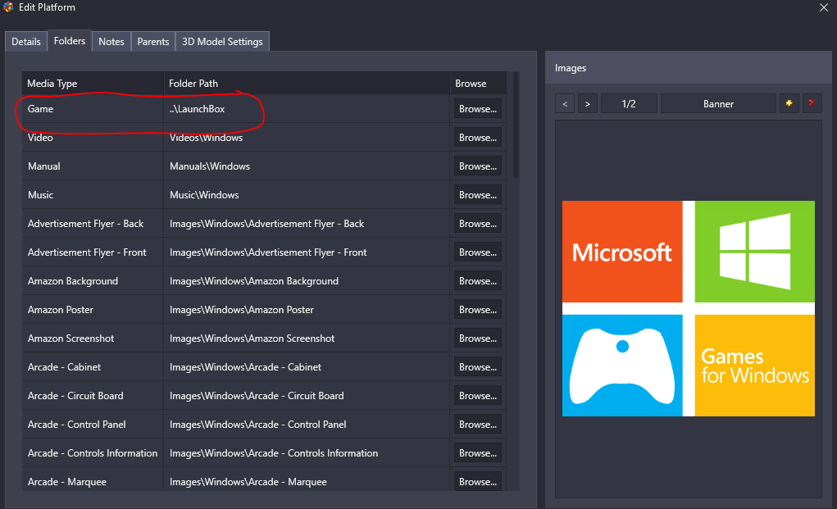This screenshot has height=509, width=837.
Task: Close the Edit Platform window
Action: (x=824, y=7)
